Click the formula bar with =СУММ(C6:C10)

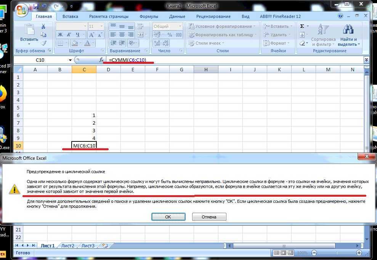(x=234, y=60)
